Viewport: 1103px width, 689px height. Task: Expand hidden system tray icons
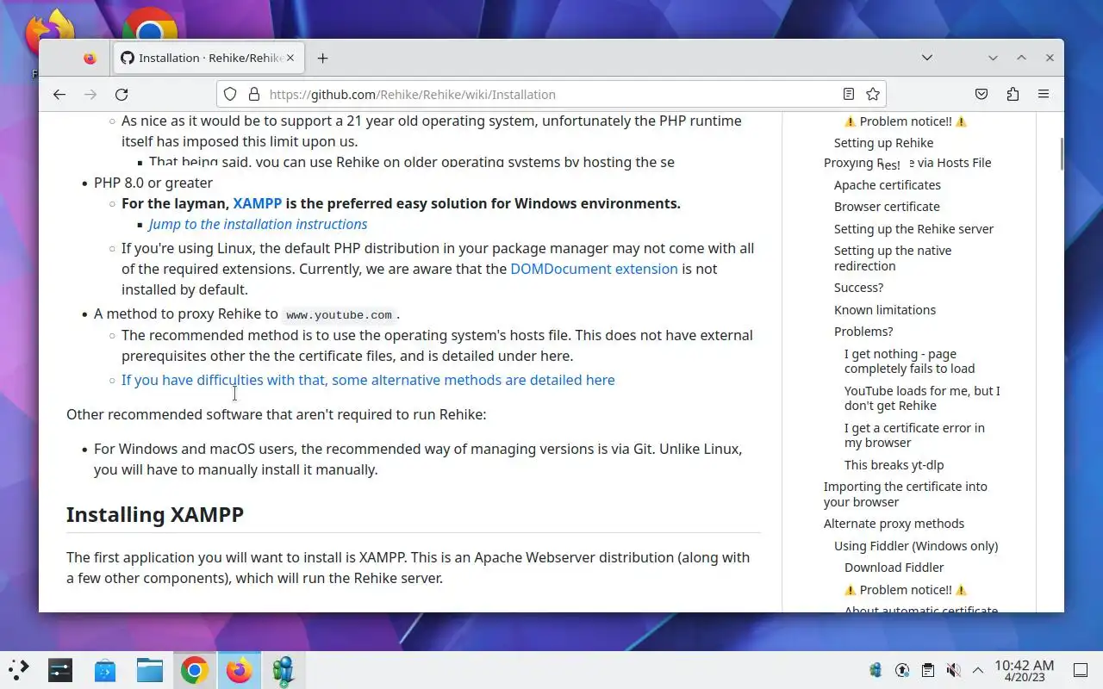[978, 670]
